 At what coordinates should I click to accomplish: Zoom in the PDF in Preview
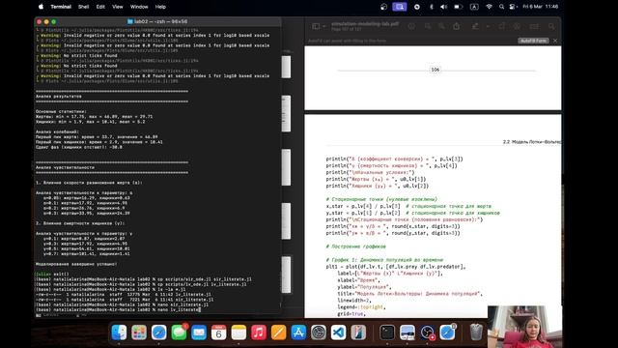coord(442,26)
